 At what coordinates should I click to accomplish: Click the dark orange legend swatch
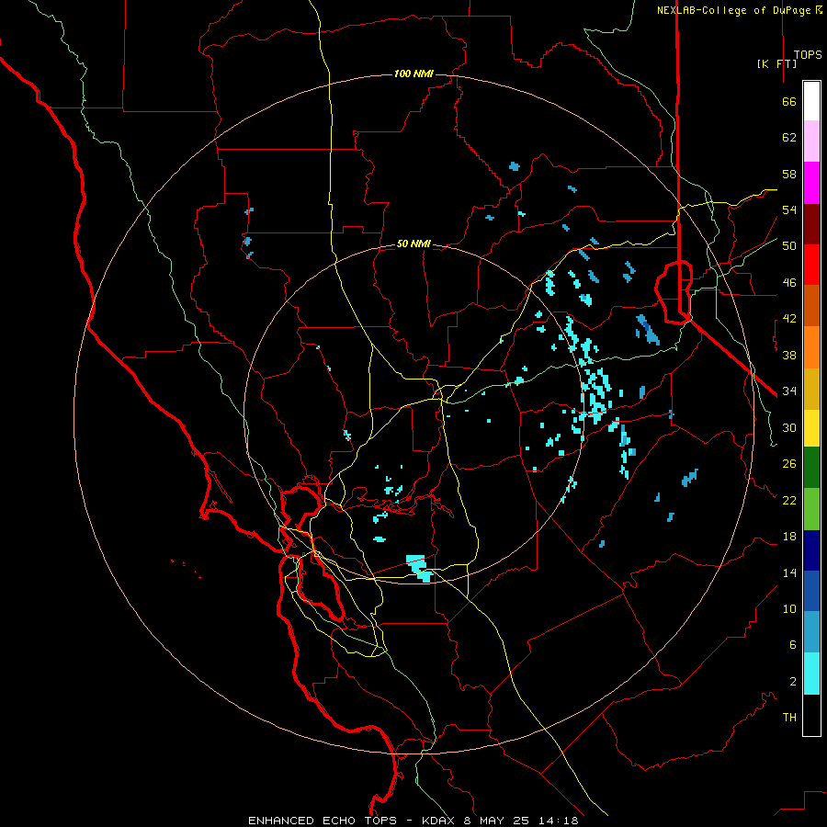pos(811,305)
